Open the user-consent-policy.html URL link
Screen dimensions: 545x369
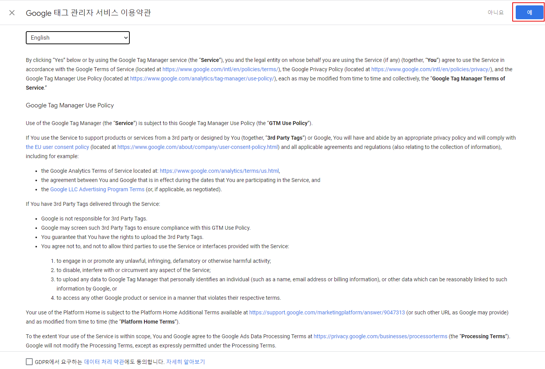(x=198, y=147)
